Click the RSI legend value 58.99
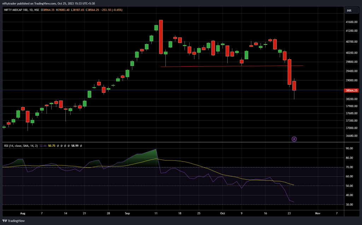362x225 pixels. click(75, 146)
